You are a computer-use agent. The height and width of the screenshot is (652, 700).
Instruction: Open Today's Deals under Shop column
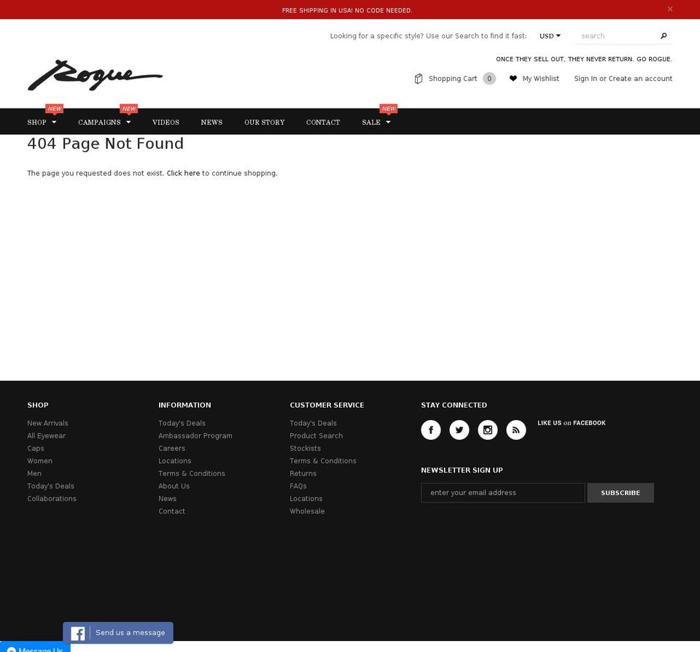pos(51,486)
